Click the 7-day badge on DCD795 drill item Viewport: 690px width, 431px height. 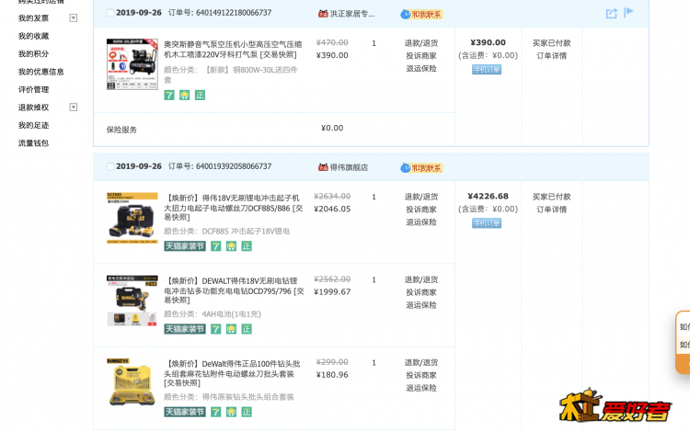215,329
